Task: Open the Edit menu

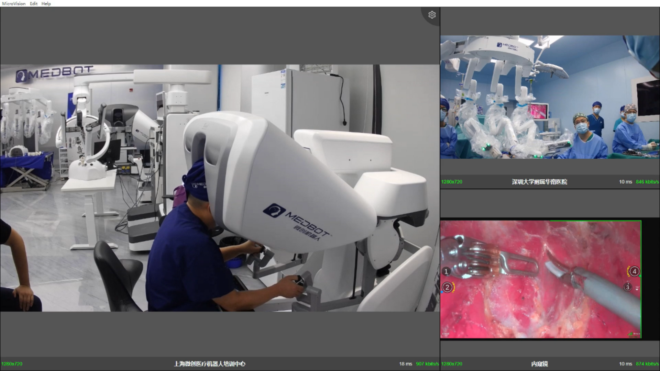Action: pyautogui.click(x=34, y=3)
